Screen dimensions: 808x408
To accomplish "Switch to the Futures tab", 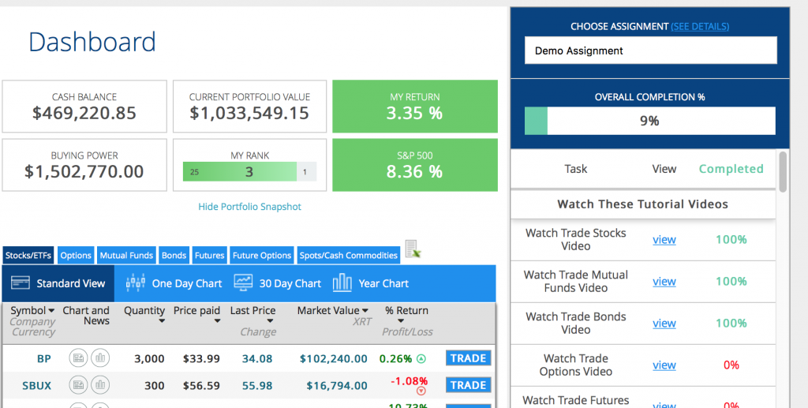I will pyautogui.click(x=209, y=255).
